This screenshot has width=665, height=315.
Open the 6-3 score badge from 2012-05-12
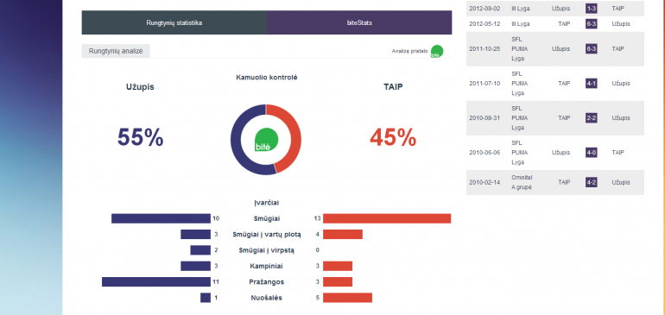[x=592, y=24]
